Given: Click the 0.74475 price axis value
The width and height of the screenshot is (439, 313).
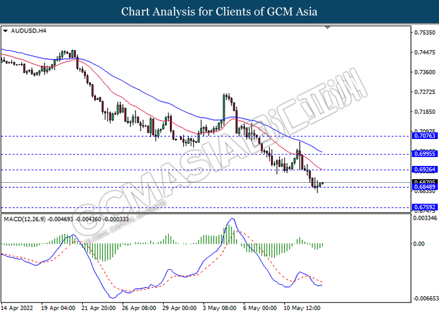Looking at the screenshot, I should click(425, 52).
